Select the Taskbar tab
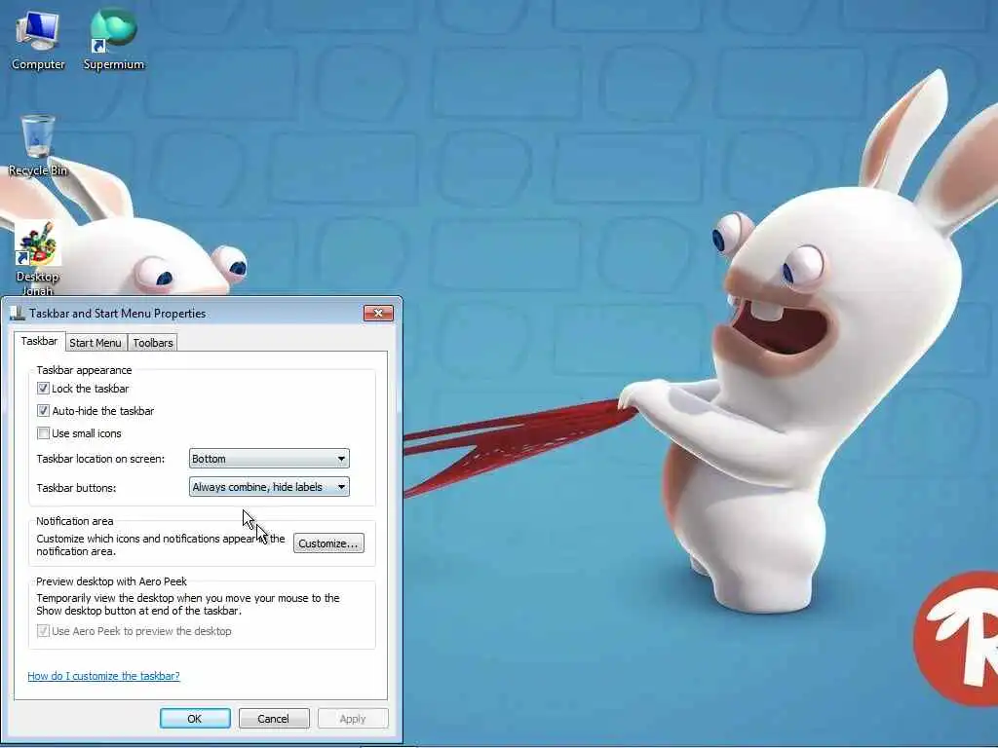The width and height of the screenshot is (998, 748). tap(39, 341)
